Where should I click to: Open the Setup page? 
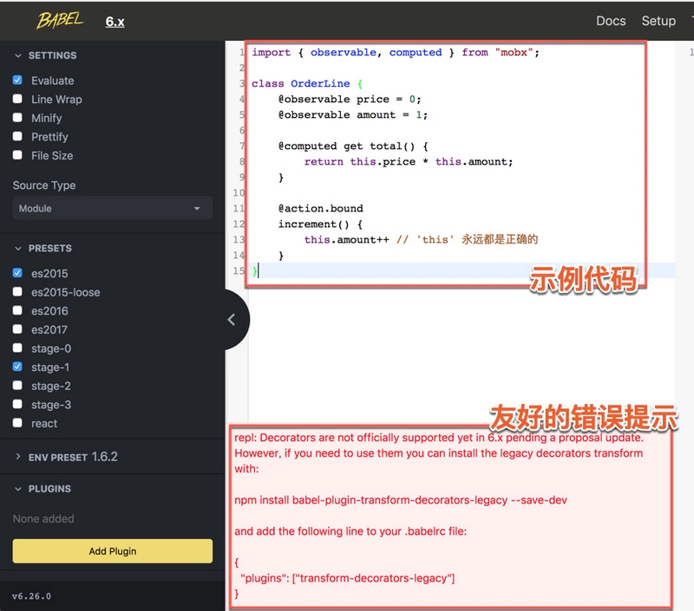[658, 21]
